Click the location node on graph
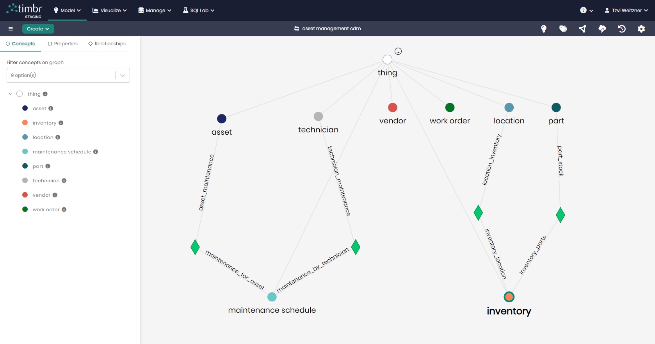655x344 pixels. coord(509,107)
